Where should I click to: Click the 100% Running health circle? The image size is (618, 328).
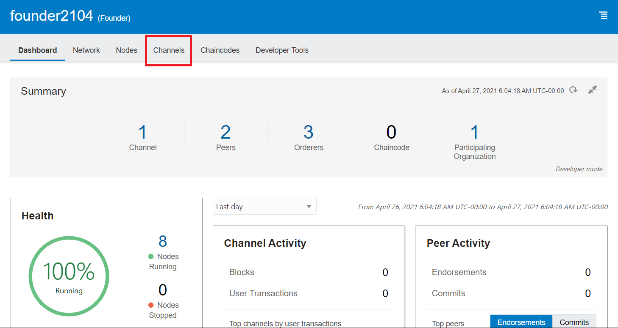[69, 276]
